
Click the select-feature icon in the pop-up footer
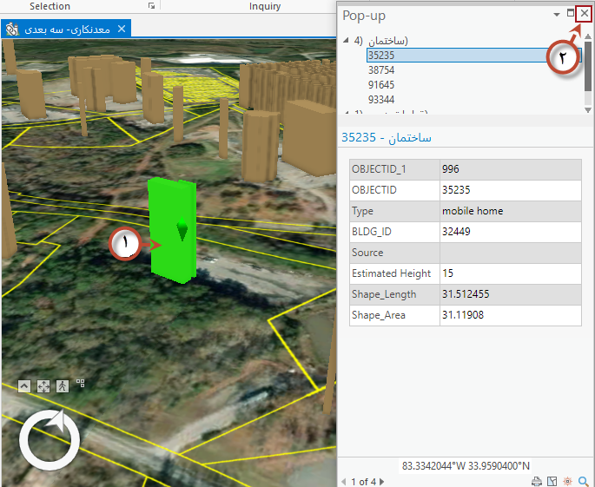(552, 481)
